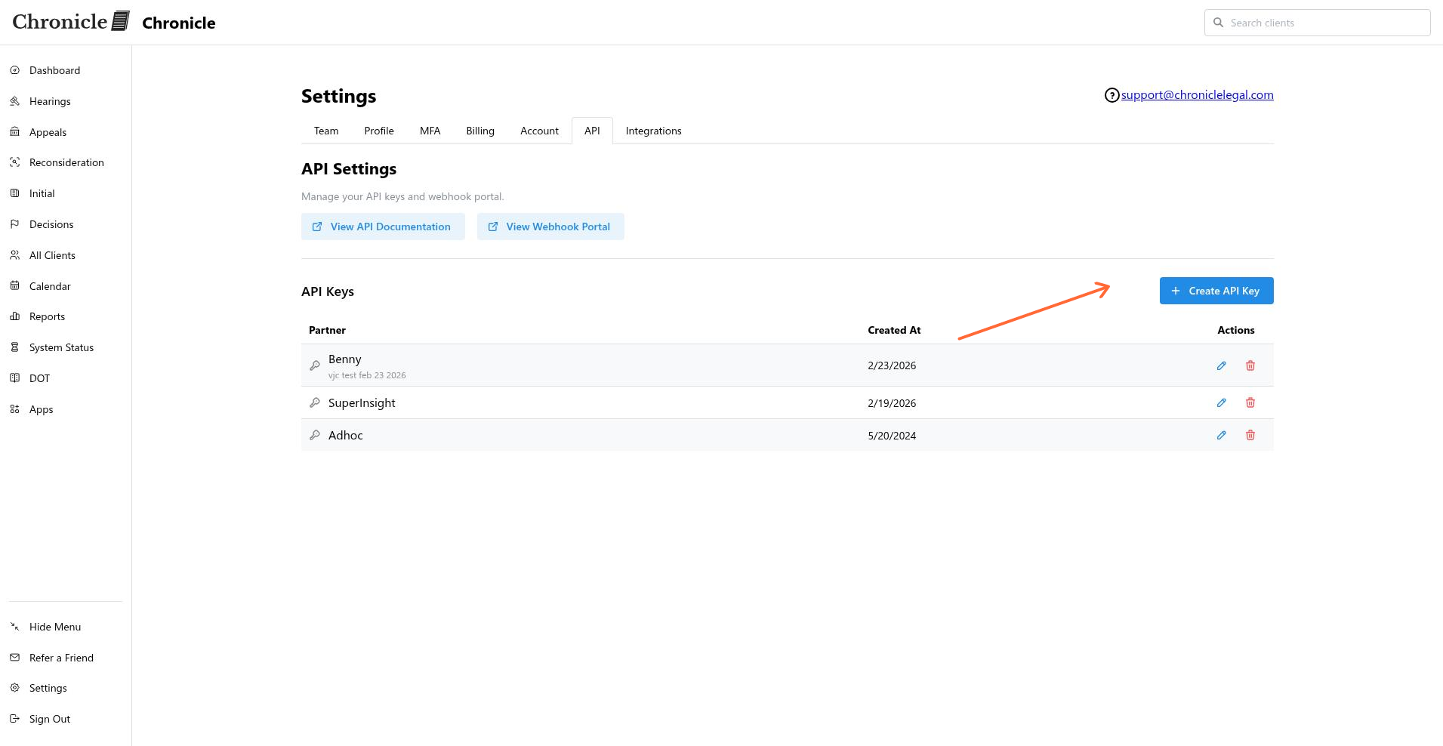Click the Hearings gavel icon

[14, 101]
